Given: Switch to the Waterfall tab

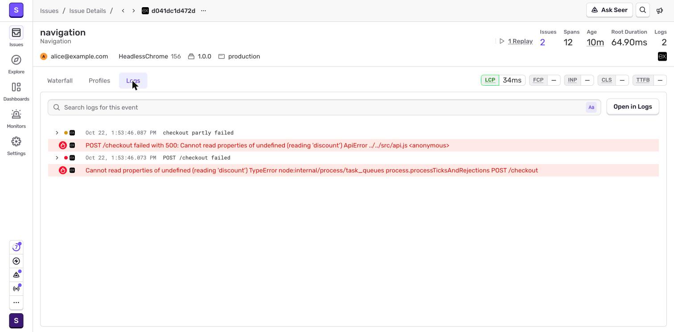Looking at the screenshot, I should pos(60,81).
